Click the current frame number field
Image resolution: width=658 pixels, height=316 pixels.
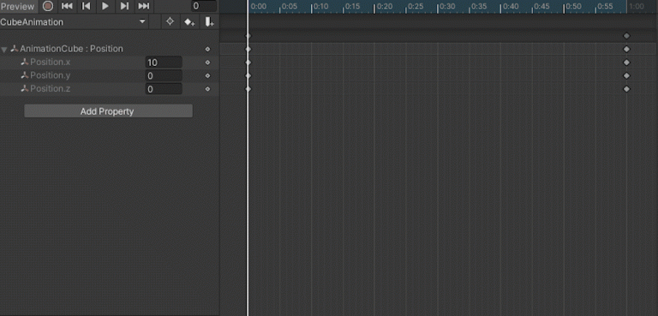tap(204, 6)
